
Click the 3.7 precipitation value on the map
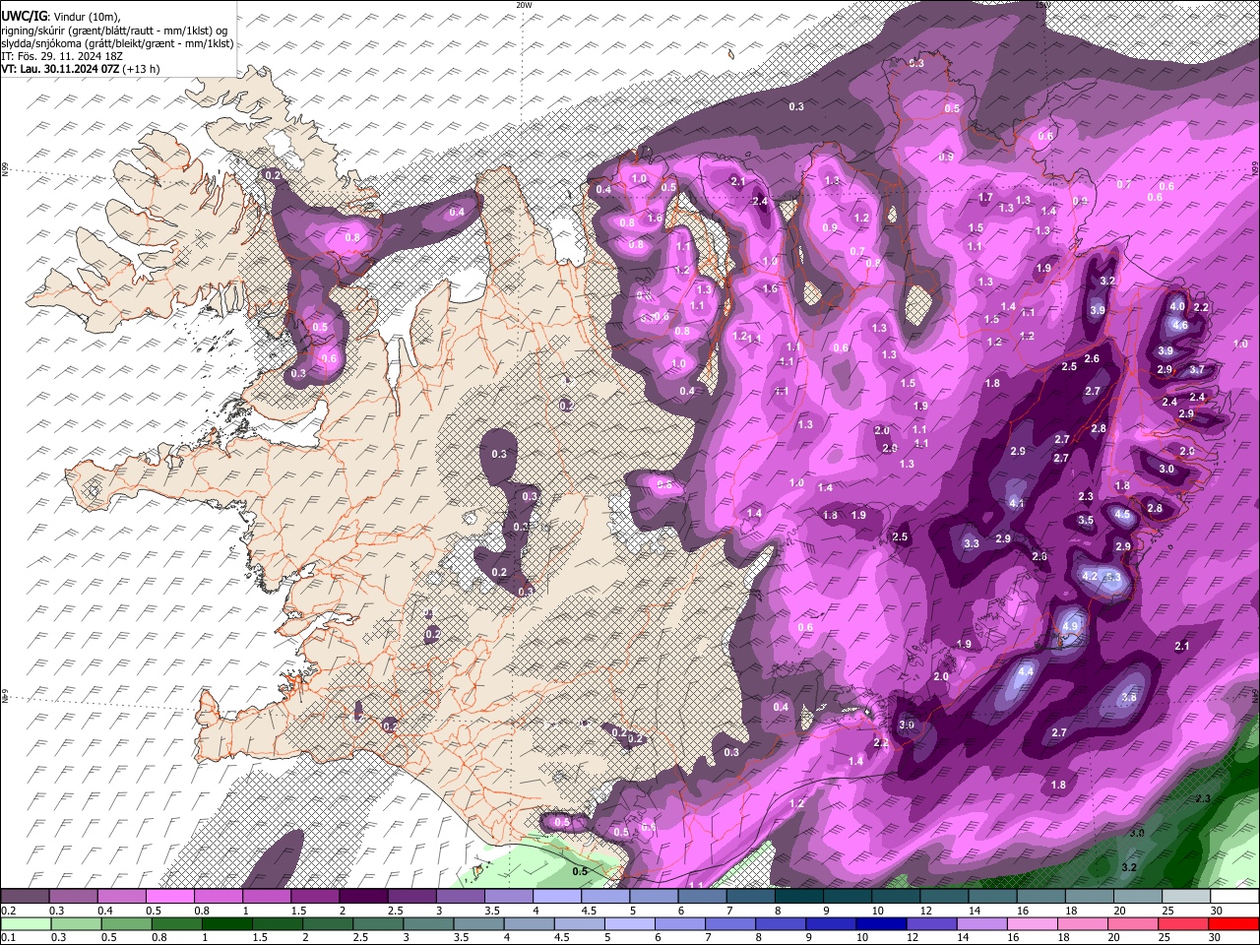pyautogui.click(x=1197, y=370)
